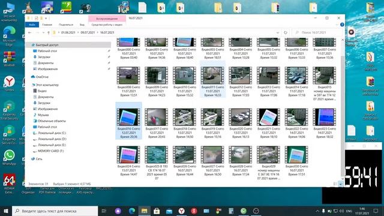
Task: Select video file Видео021
Action: point(268,123)
